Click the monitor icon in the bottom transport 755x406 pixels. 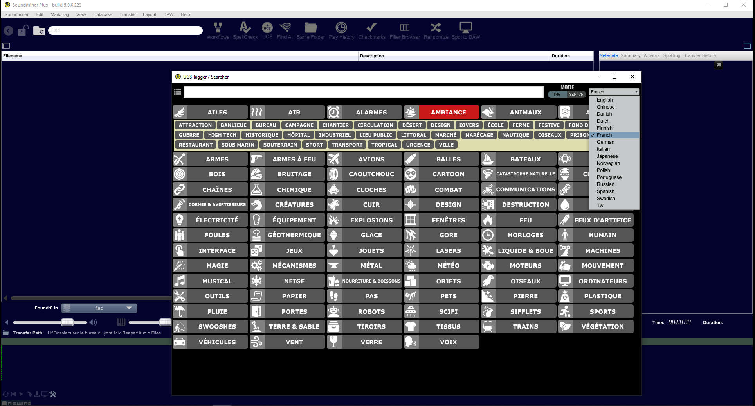pyautogui.click(x=45, y=394)
